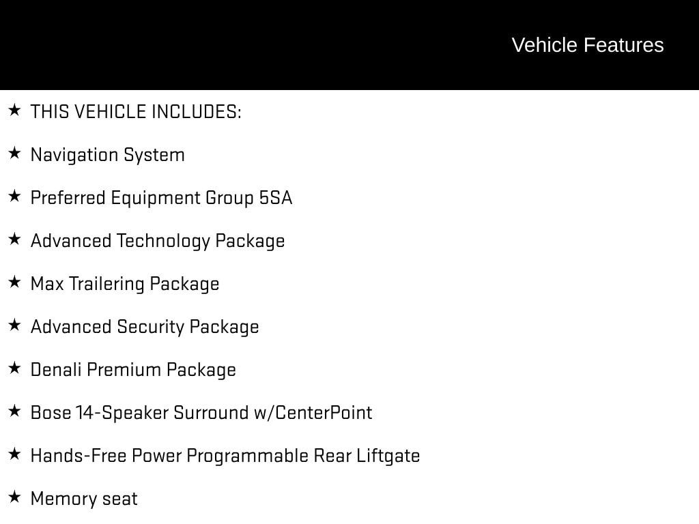Viewport: 699px width, 524px height.
Task: Click the Vehicle Features header title
Action: (x=587, y=45)
